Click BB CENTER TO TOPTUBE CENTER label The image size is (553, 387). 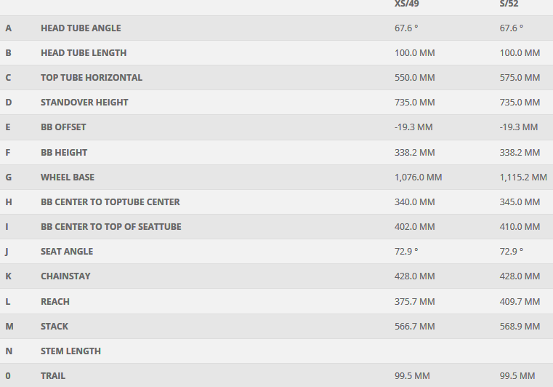110,202
